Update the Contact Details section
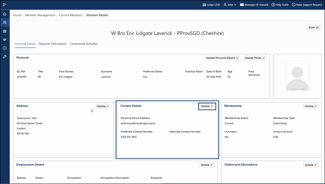This screenshot has height=184, width=325. [x=207, y=106]
